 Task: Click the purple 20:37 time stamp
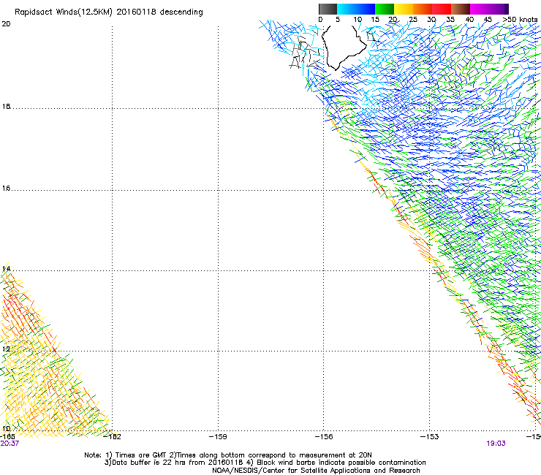point(10,444)
